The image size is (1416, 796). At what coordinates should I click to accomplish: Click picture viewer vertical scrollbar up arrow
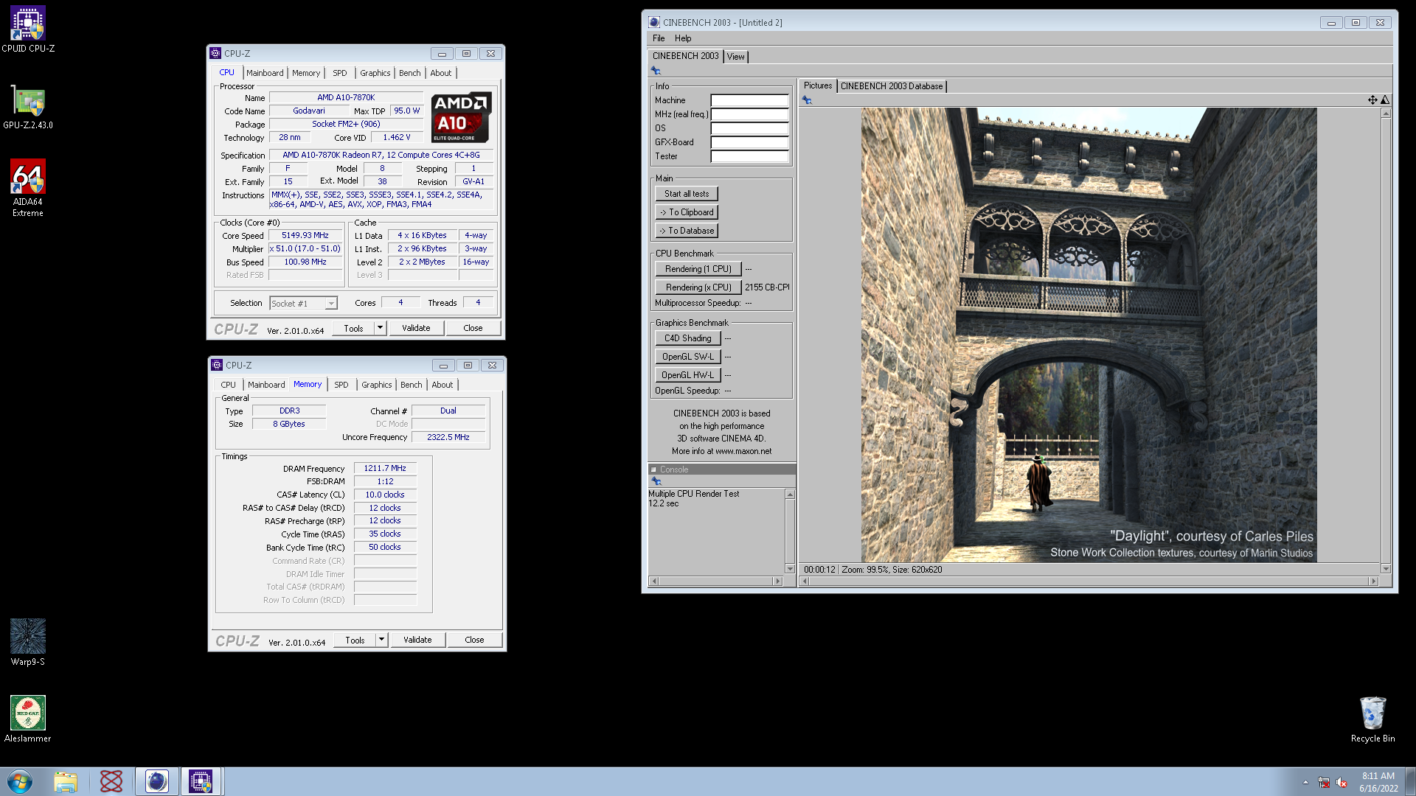click(1386, 113)
